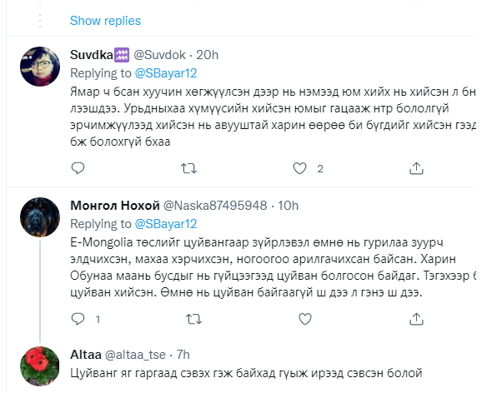Image resolution: width=502 pixels, height=393 pixels.
Task: Like Монгол Нохой's tweet
Action: click(300, 319)
